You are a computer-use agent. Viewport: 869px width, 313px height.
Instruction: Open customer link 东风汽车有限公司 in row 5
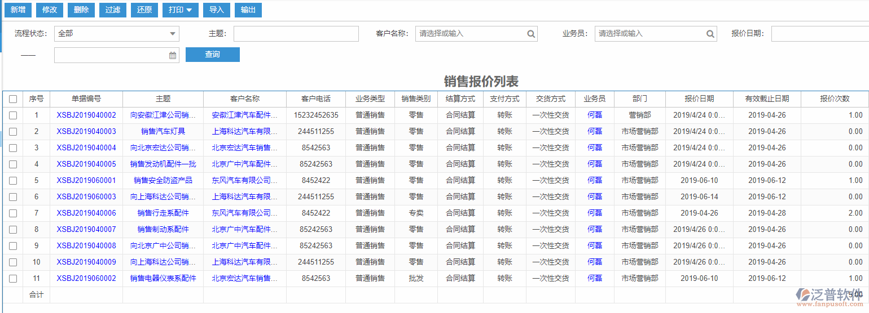point(245,181)
